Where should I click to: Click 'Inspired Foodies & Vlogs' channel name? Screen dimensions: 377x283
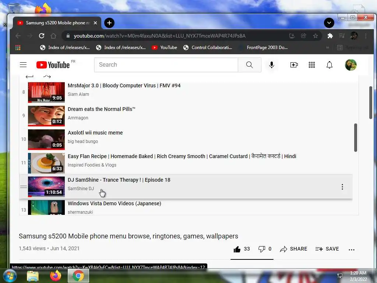(x=92, y=165)
